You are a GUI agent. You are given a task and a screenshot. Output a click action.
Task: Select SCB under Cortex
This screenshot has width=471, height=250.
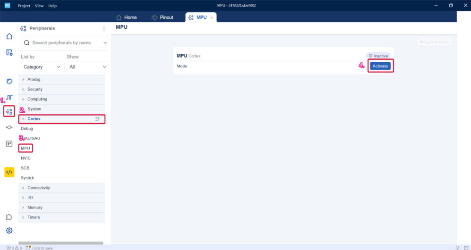click(x=25, y=168)
